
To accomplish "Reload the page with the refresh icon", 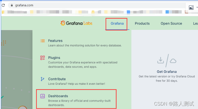I will (3, 5).
